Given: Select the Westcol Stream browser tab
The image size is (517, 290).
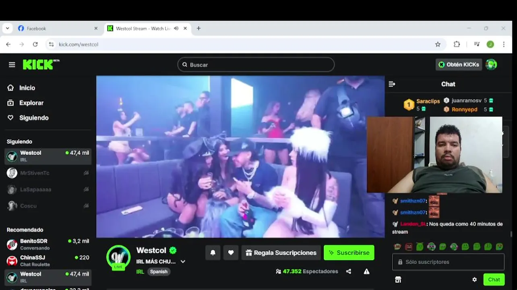Looking at the screenshot, I should pyautogui.click(x=147, y=29).
